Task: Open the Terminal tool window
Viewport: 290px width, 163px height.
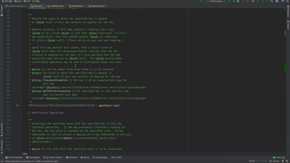Action: click(x=72, y=158)
